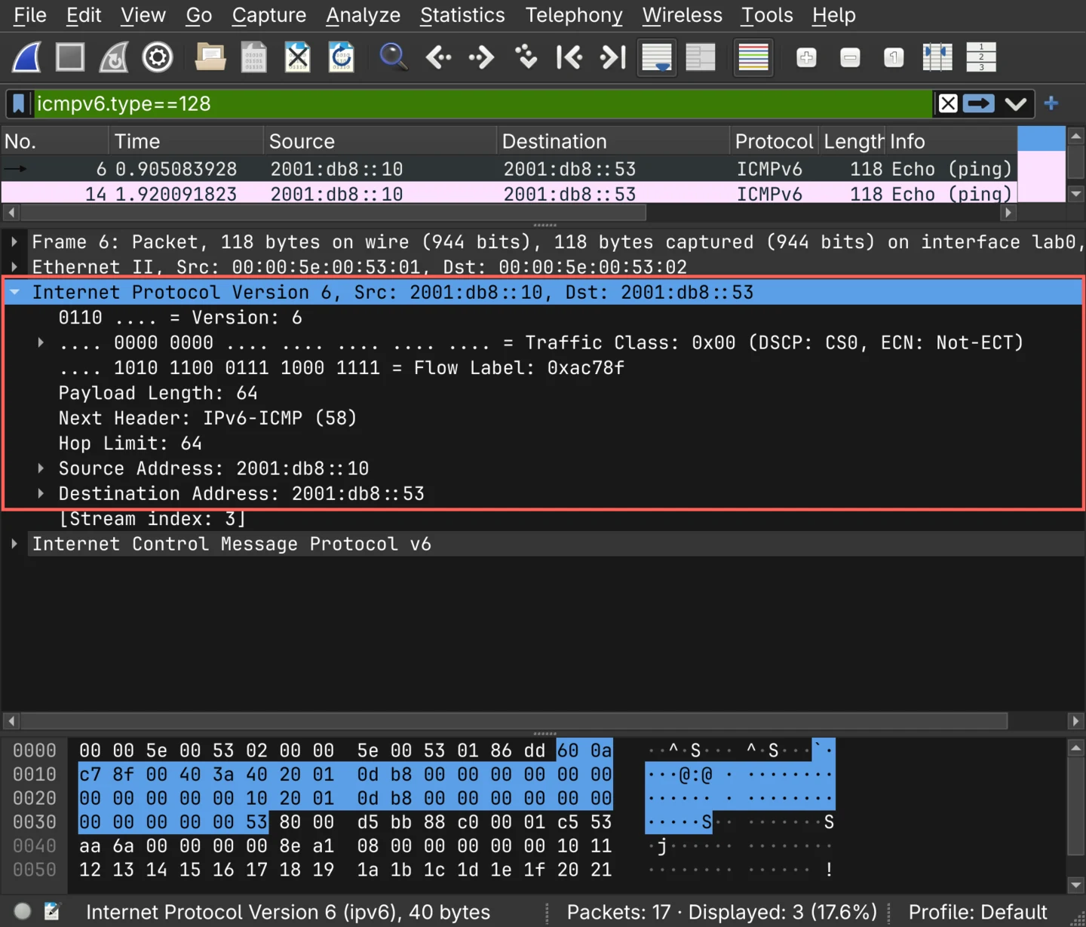
Task: Toggle packet list colorization
Action: click(753, 57)
